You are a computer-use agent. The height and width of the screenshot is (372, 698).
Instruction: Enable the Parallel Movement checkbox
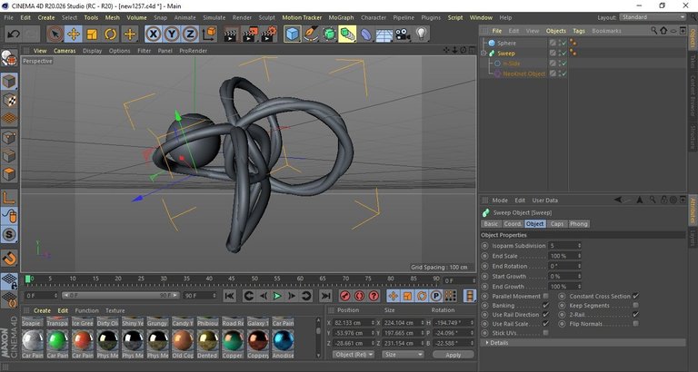pyautogui.click(x=545, y=296)
